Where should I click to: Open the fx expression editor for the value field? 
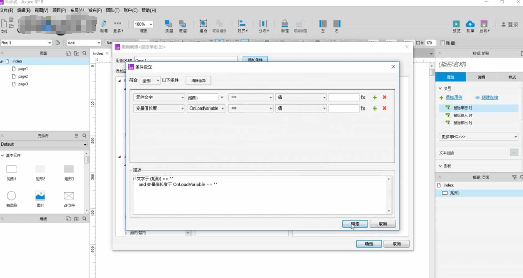363,97
